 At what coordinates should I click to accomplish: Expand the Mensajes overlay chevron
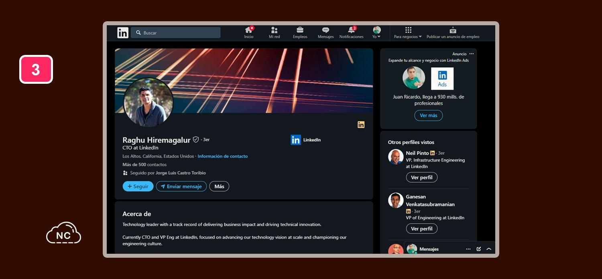[x=489, y=249]
